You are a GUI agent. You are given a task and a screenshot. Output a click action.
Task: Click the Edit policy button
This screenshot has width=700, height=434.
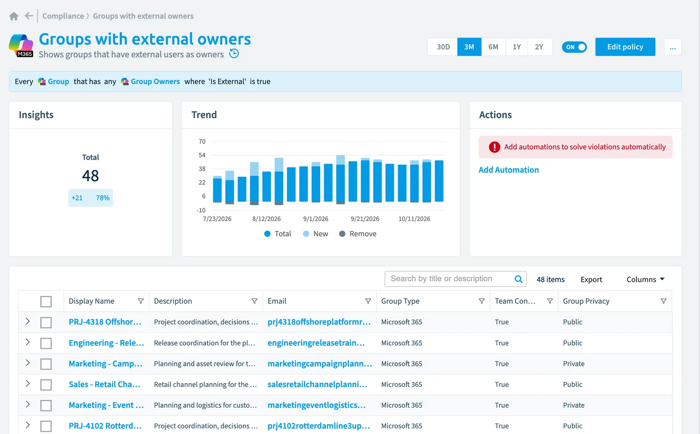click(x=625, y=47)
